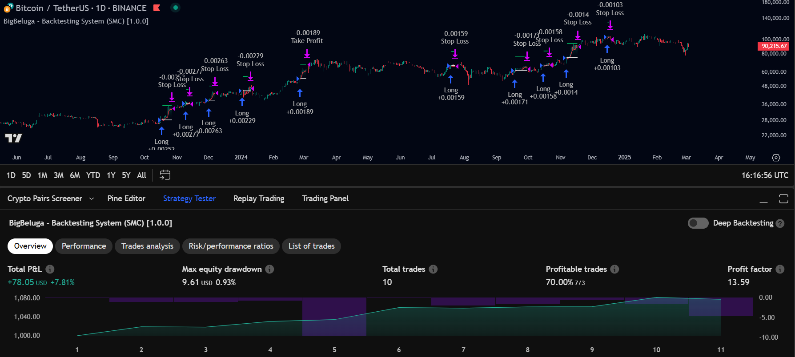
Task: Click info icon next to Profit factor
Action: [780, 269]
